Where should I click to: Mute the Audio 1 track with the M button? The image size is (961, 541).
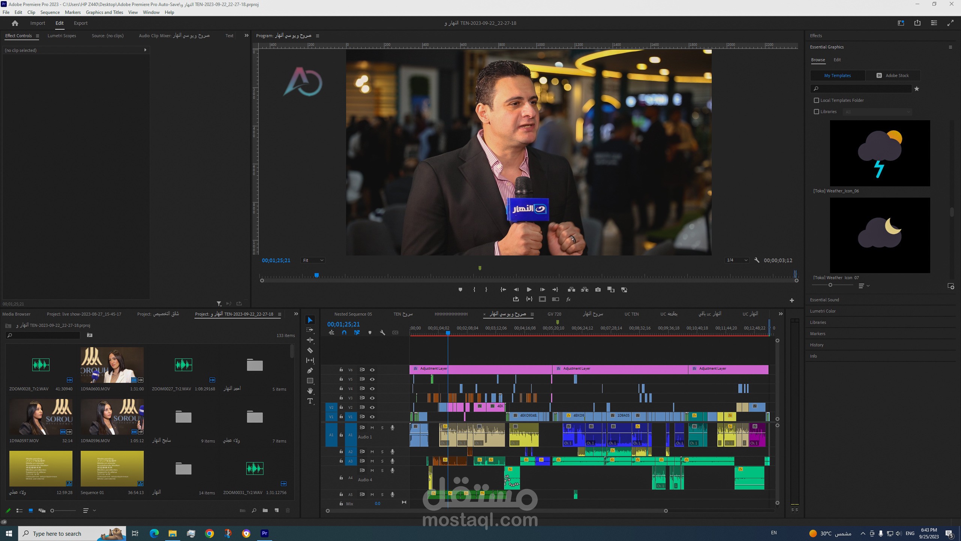point(372,428)
